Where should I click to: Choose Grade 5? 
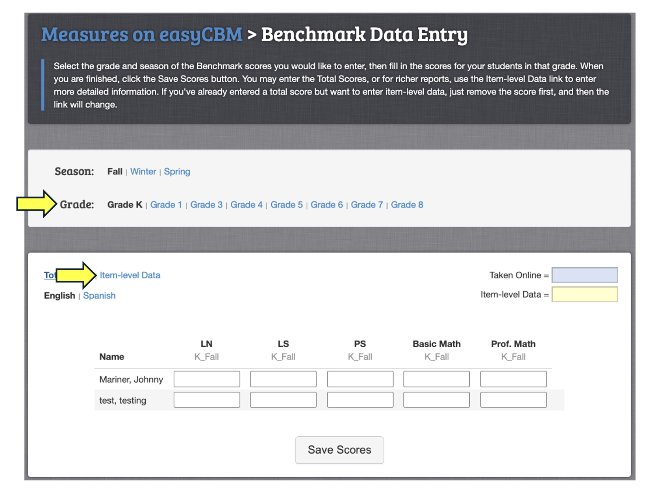coord(287,205)
